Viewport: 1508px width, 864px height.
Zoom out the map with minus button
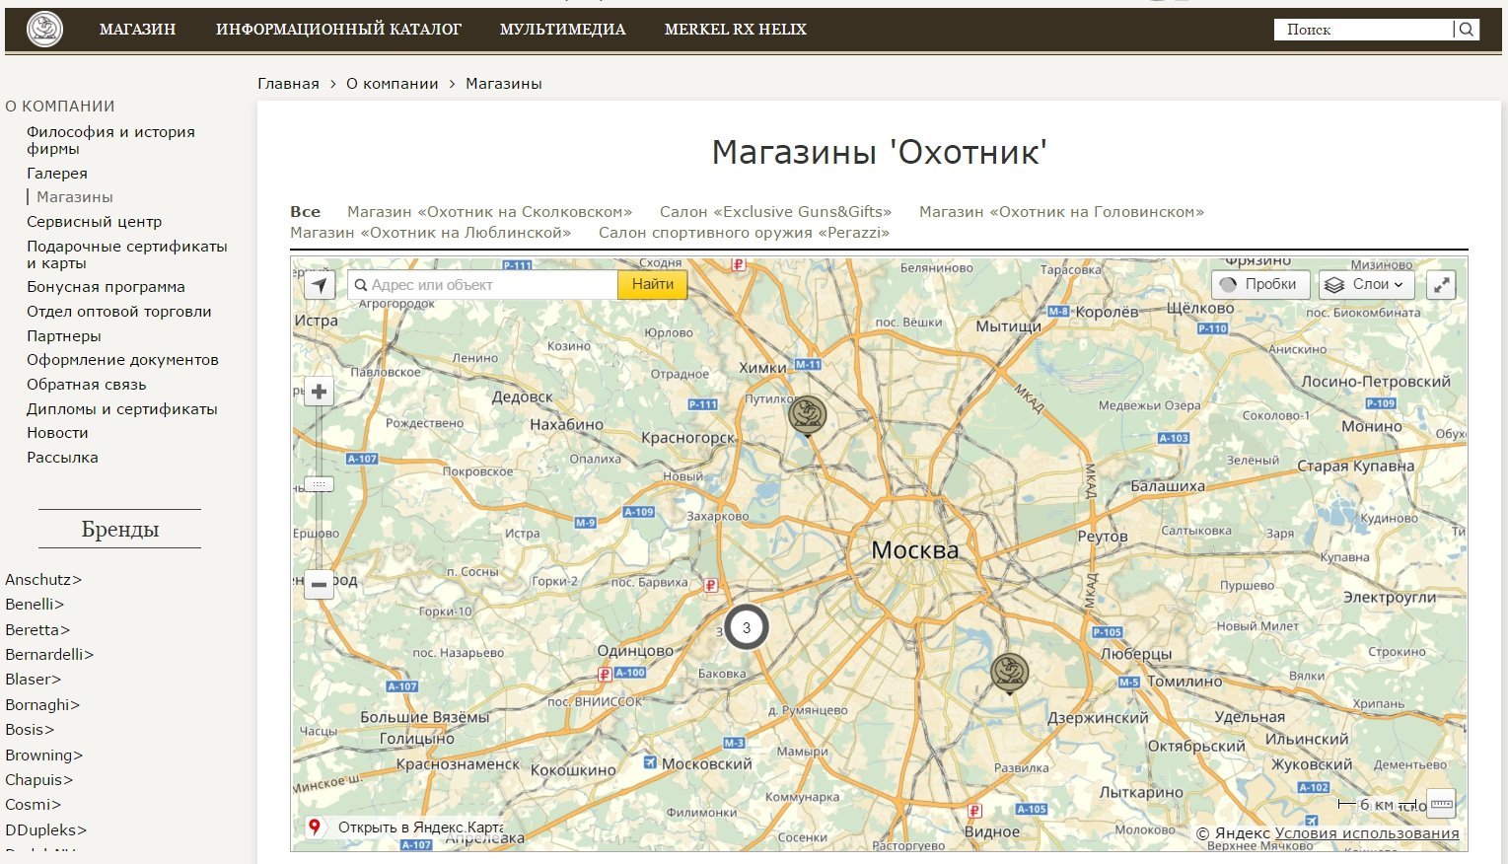click(x=319, y=585)
